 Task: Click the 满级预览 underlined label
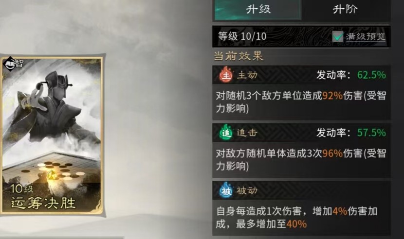tap(366, 36)
